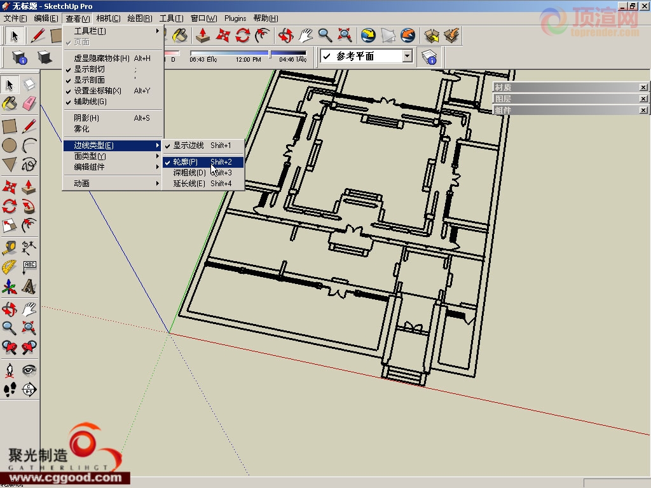Select the Rotate tool in left toolbar
Image resolution: width=651 pixels, height=488 pixels.
pyautogui.click(x=10, y=207)
